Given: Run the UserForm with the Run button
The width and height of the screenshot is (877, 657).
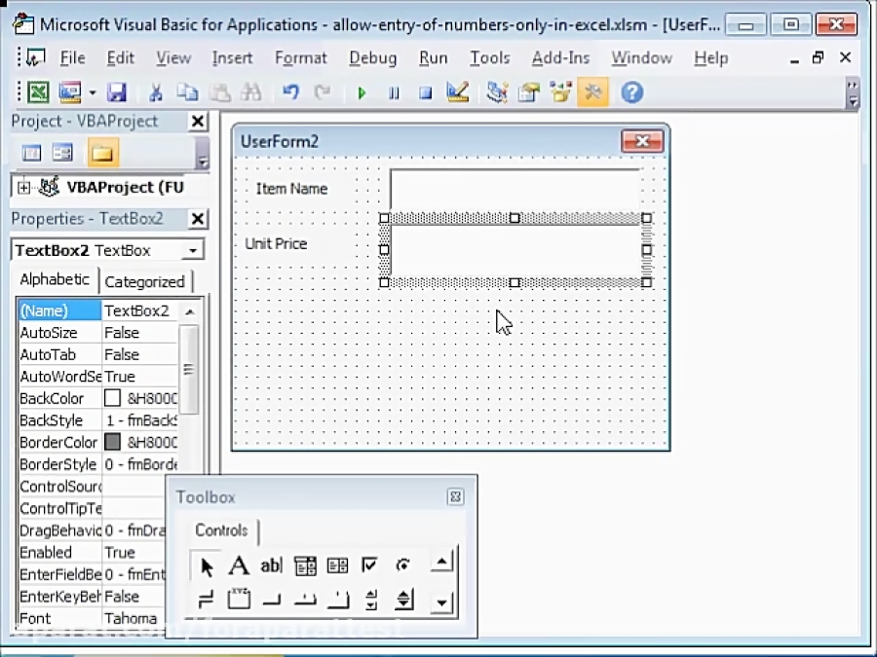Looking at the screenshot, I should point(362,92).
